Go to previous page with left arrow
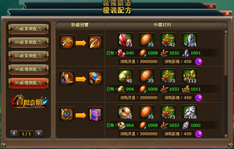The image size is (234, 149). (14, 133)
